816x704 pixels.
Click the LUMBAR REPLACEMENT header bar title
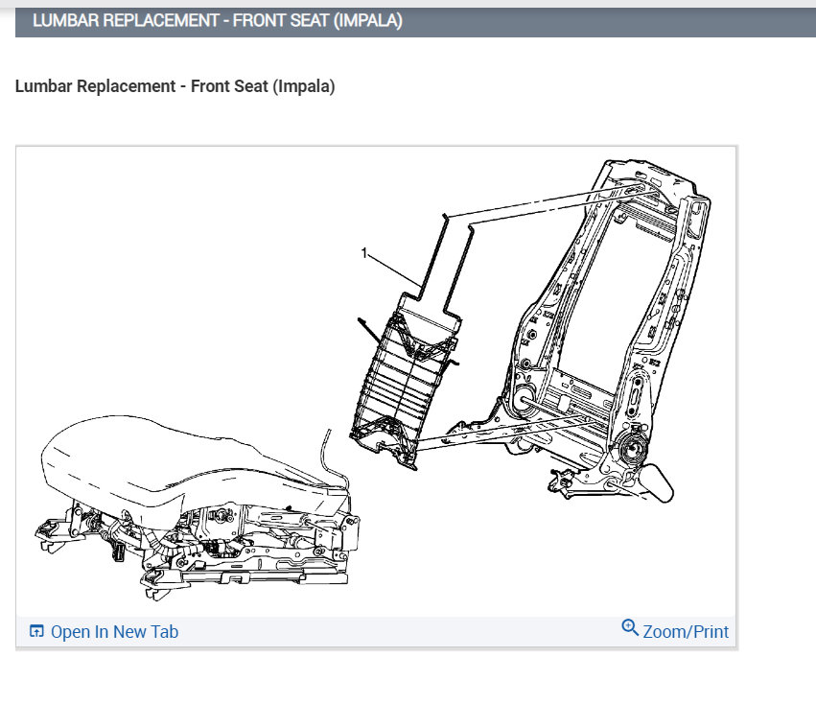tap(217, 21)
